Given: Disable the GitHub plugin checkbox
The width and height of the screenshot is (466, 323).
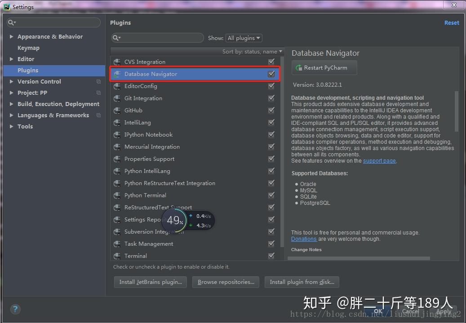Looking at the screenshot, I should click(x=271, y=110).
